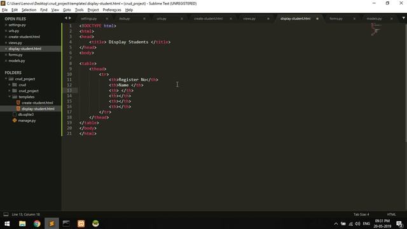Viewport: 407px width, 229px height.
Task: Close the forms.py tab
Action: [354, 18]
